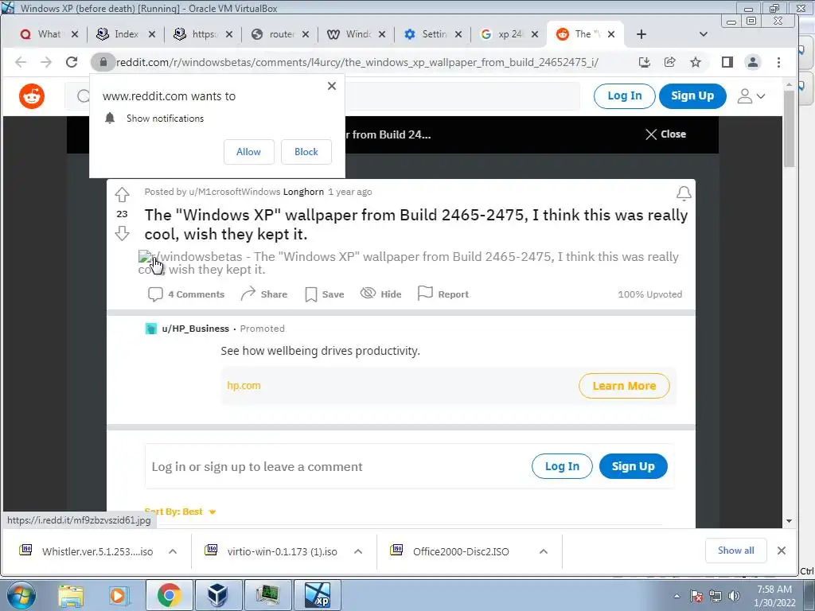Click Learn More on HP ad

[x=624, y=386]
